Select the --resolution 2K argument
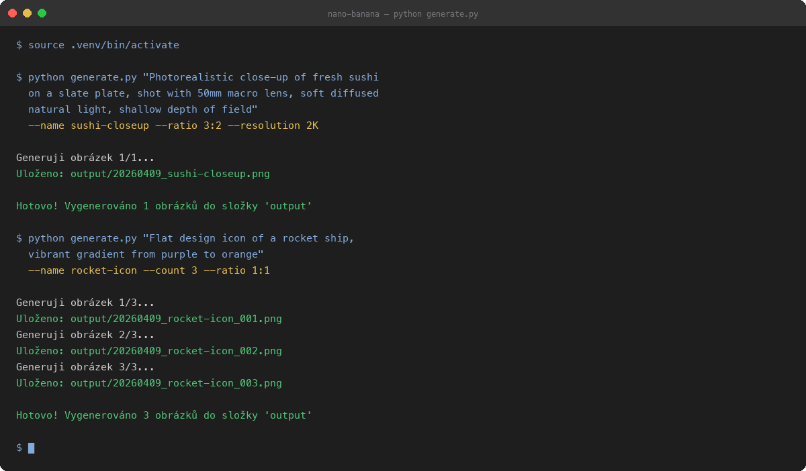This screenshot has width=806, height=471. pyautogui.click(x=274, y=125)
